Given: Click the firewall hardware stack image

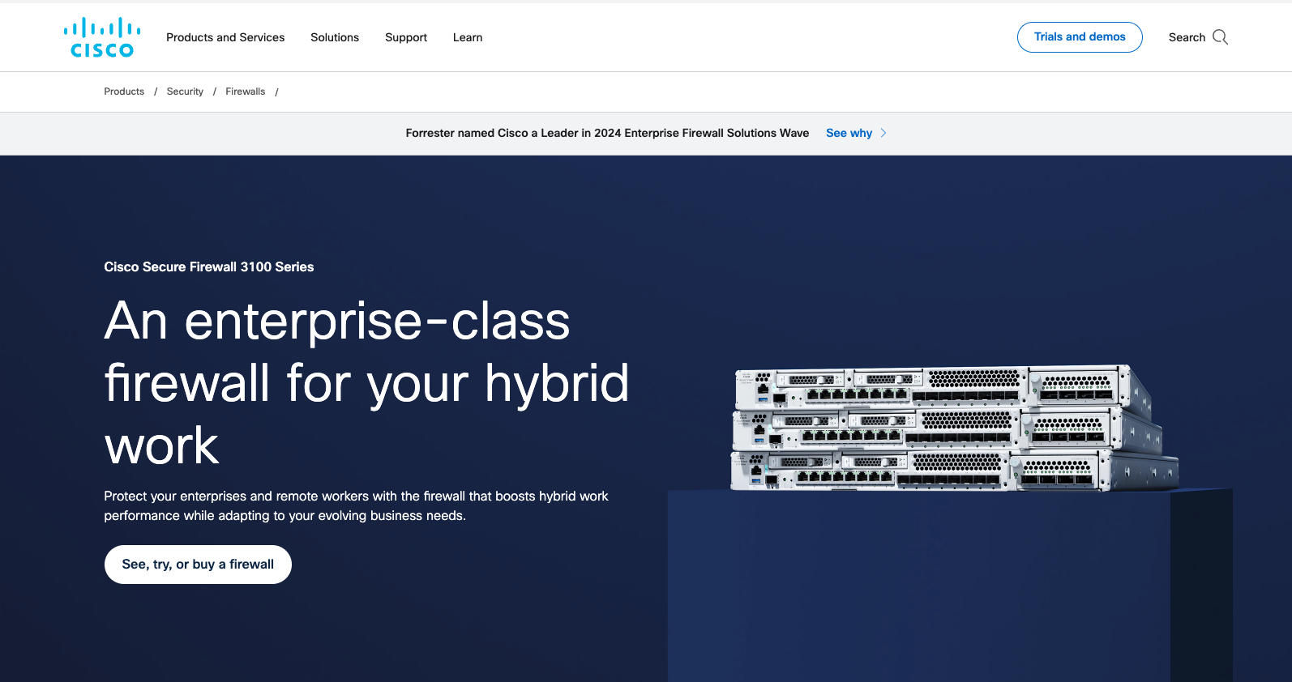Looking at the screenshot, I should pyautogui.click(x=954, y=428).
